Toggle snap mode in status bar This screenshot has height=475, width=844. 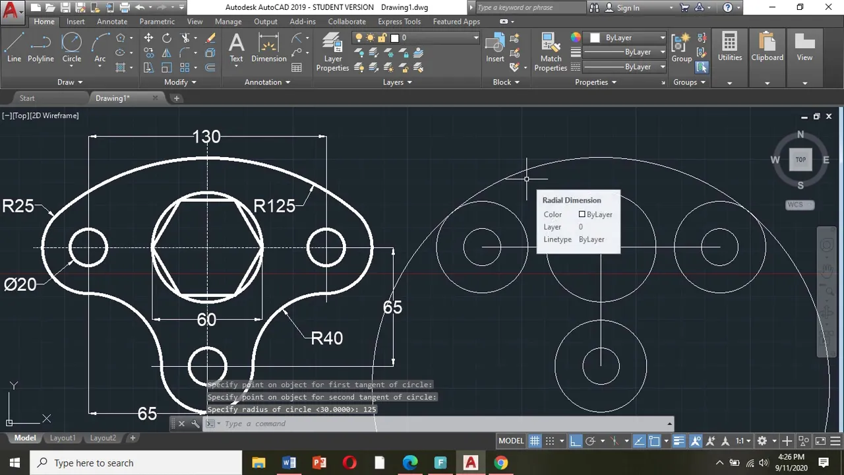click(550, 441)
